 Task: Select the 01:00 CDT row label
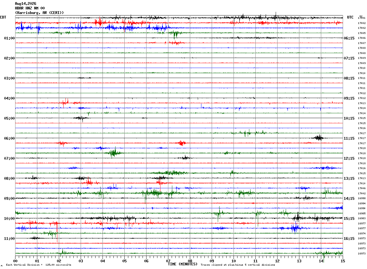[9, 38]
